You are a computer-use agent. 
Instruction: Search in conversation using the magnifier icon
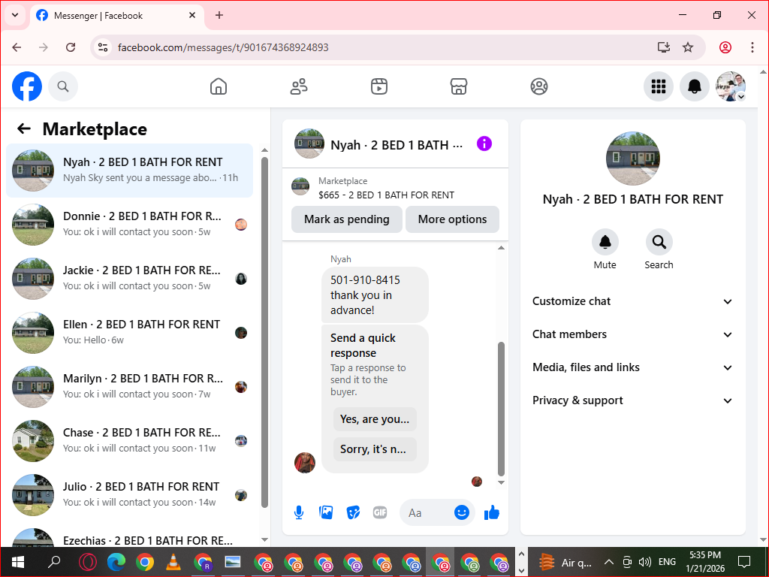659,242
